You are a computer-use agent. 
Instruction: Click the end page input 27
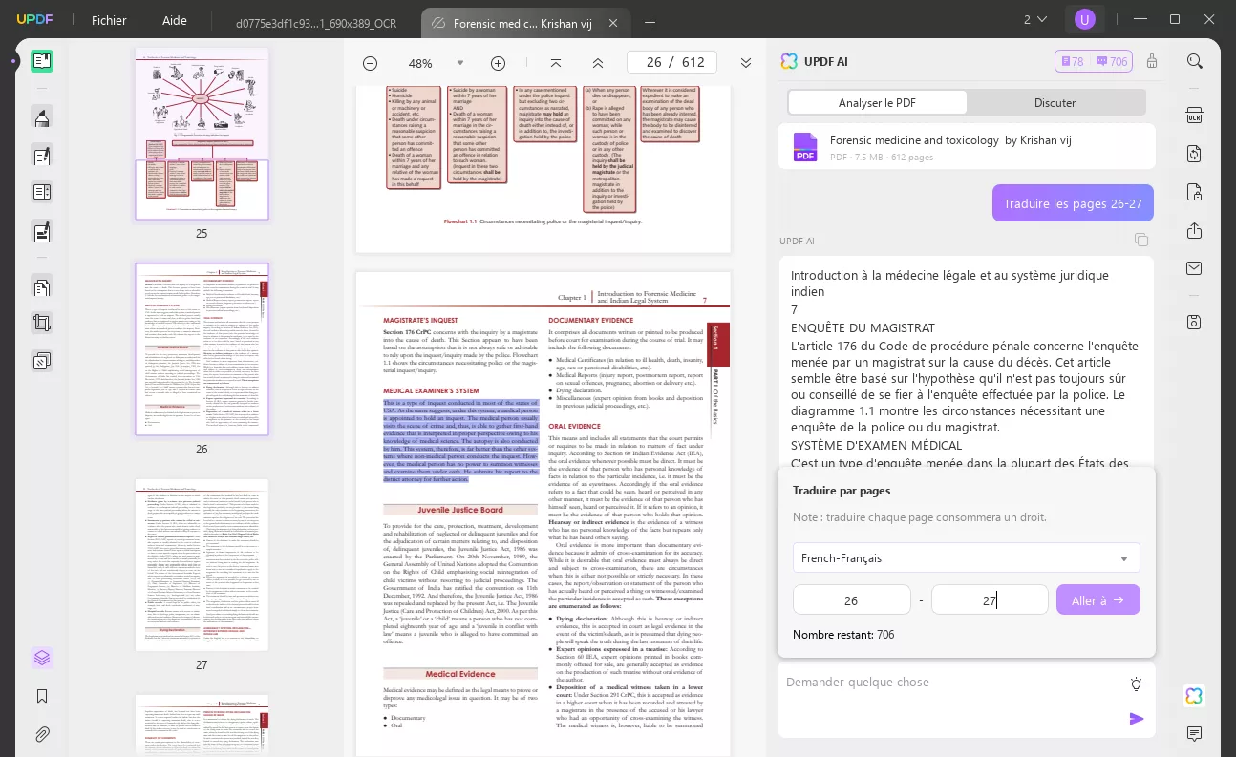tap(990, 599)
